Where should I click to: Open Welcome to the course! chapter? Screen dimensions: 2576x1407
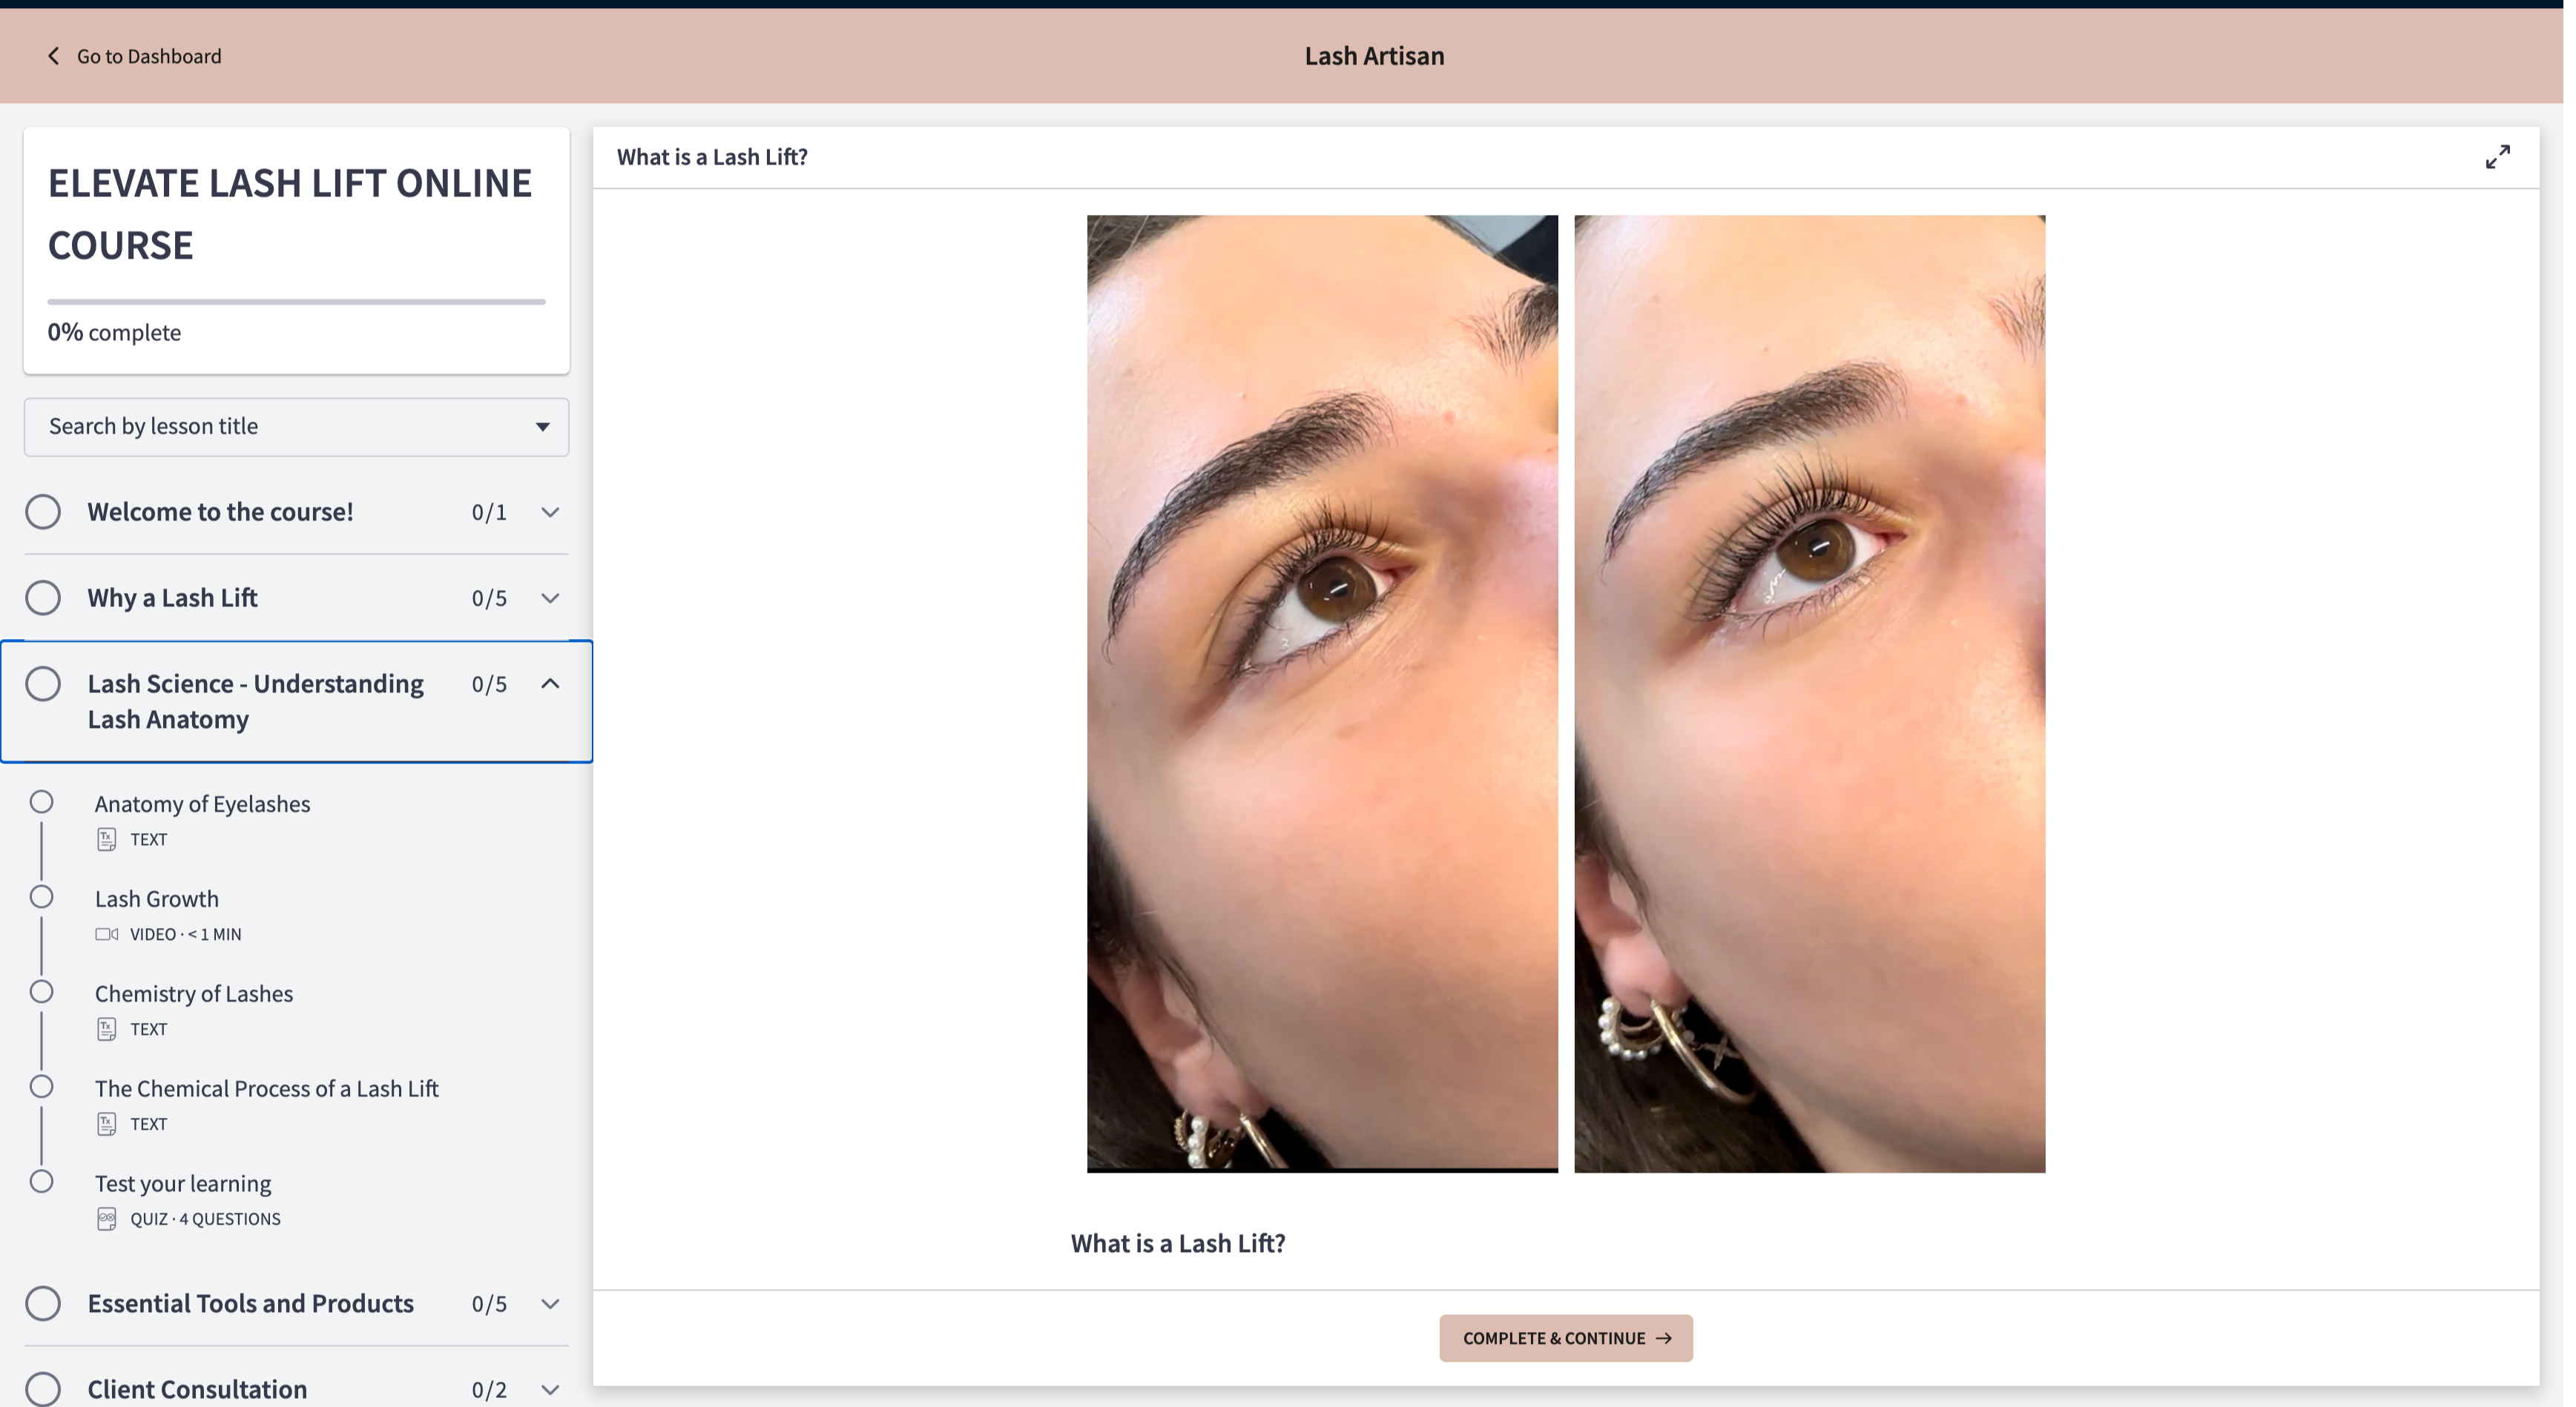click(297, 512)
